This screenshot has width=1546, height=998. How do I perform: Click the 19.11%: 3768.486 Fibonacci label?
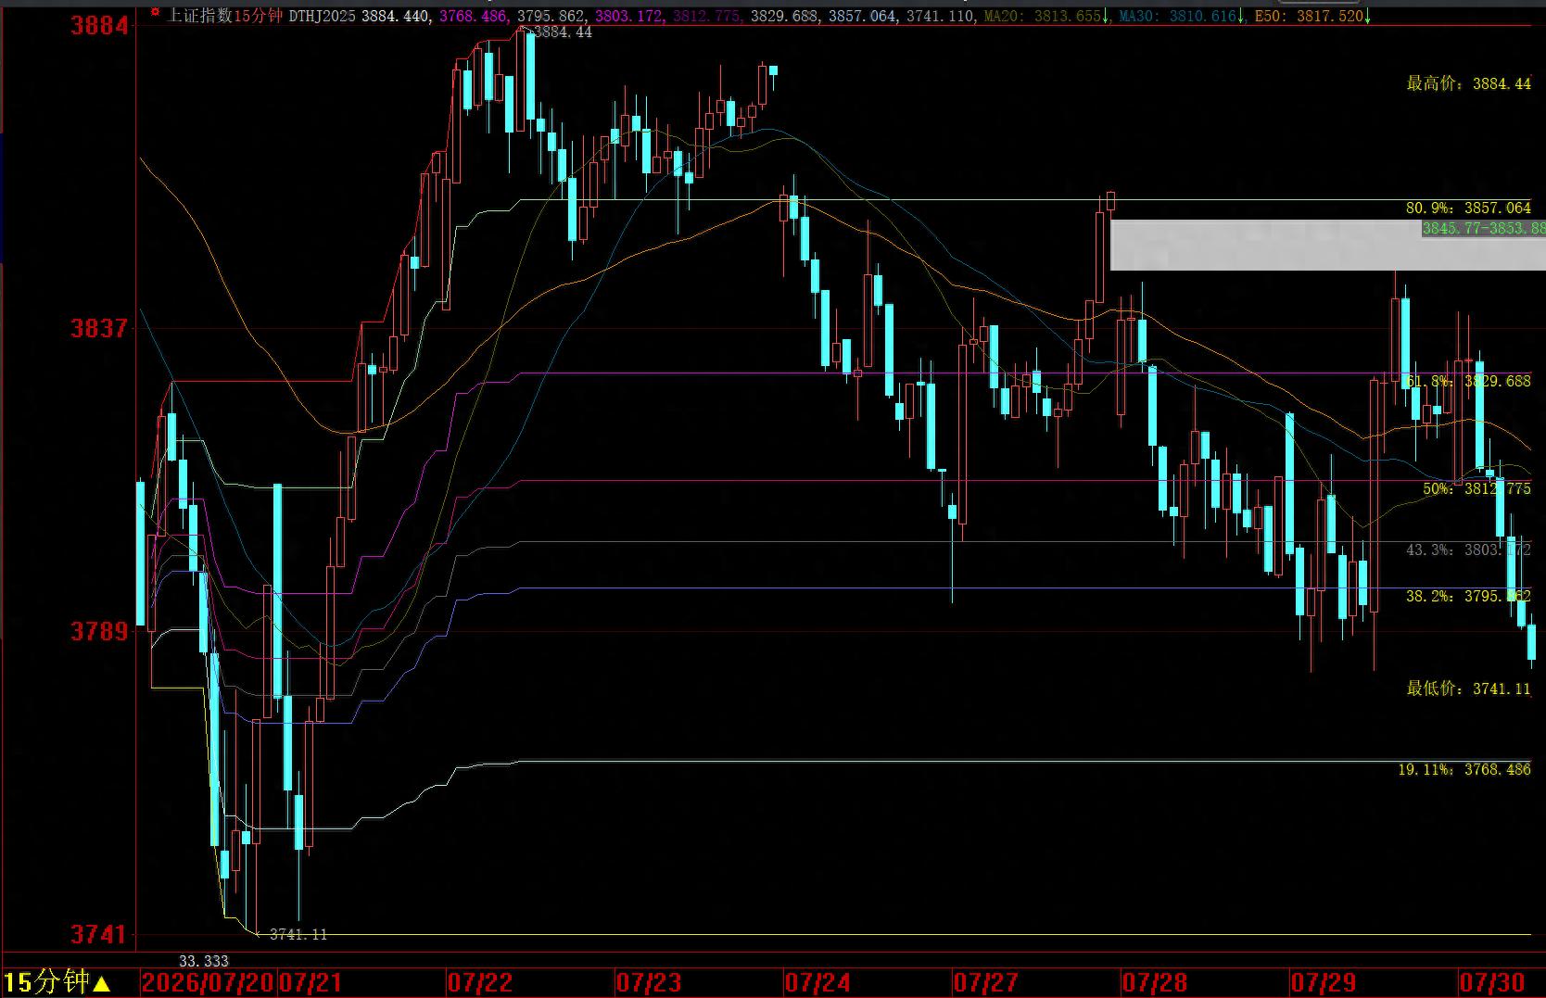point(1464,770)
